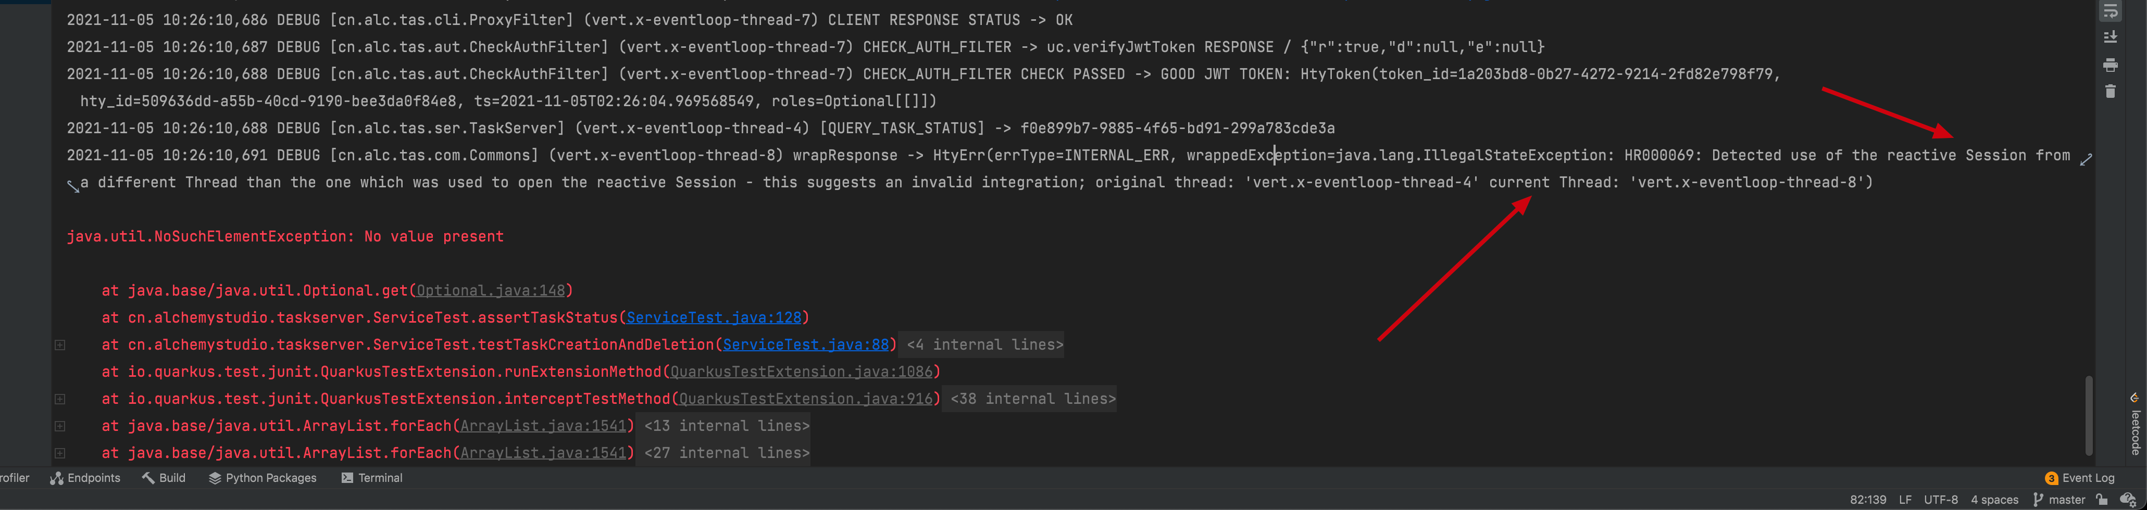Image resolution: width=2147 pixels, height=510 pixels.
Task: Click the Build hammer icon
Action: (x=148, y=478)
